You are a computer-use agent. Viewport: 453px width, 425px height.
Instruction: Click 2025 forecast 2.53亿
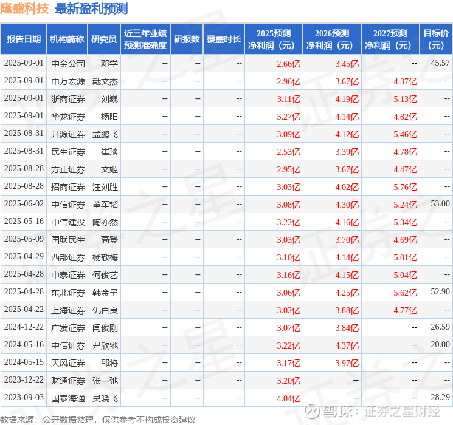tap(289, 152)
